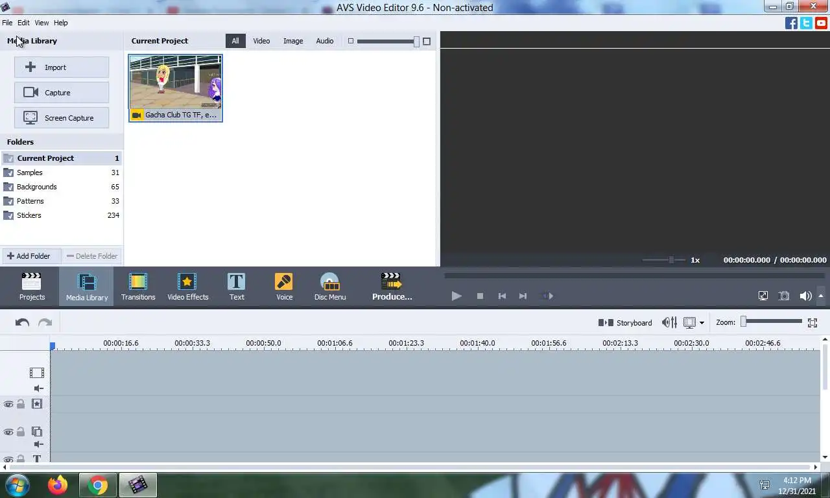The image size is (830, 498).
Task: Open the Help menu
Action: (x=60, y=23)
